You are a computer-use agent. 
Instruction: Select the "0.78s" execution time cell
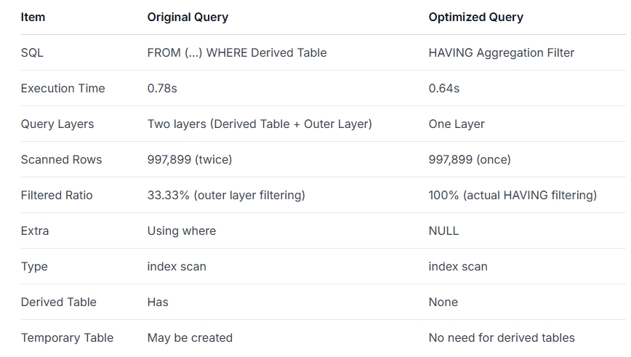point(162,88)
